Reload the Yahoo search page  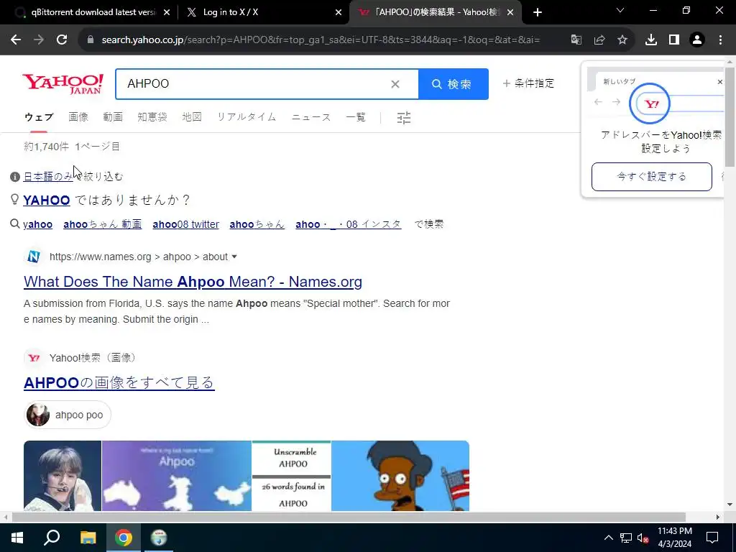(62, 40)
